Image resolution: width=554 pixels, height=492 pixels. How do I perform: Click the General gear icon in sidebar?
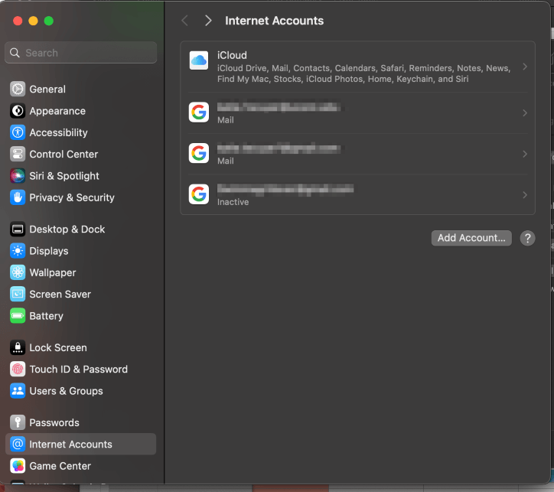(x=18, y=89)
